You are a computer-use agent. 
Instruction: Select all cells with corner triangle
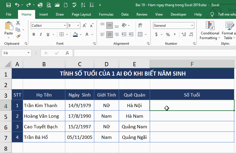[8, 64]
